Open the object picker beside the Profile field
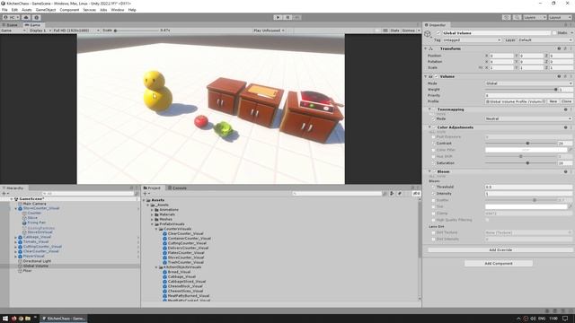Image resolution: width=575 pixels, height=323 pixels. (544, 101)
